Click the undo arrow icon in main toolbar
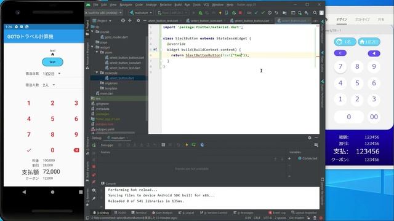Image resolution: width=394 pixels, height=221 pixels. [x=276, y=13]
